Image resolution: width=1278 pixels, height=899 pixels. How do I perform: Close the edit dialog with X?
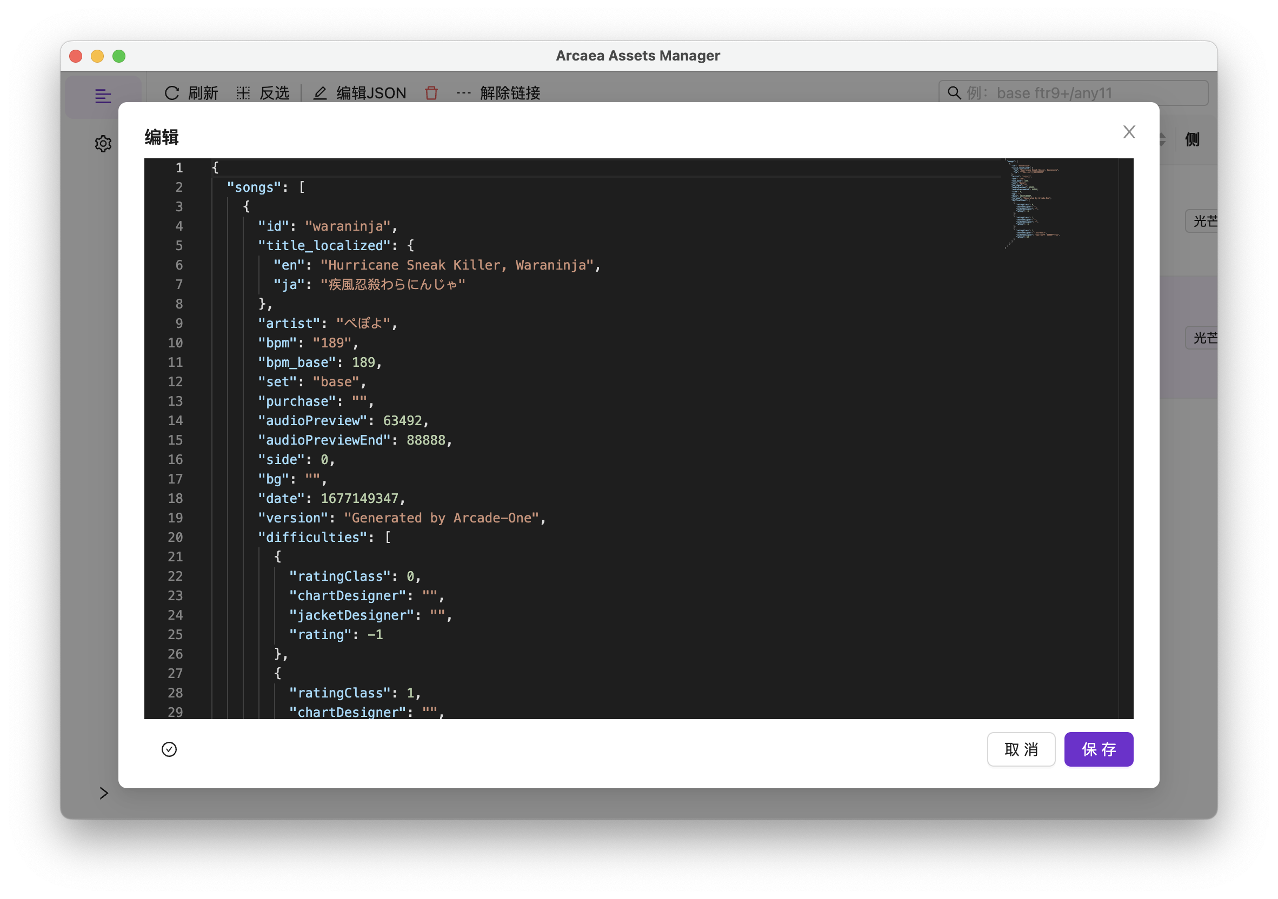(x=1129, y=132)
